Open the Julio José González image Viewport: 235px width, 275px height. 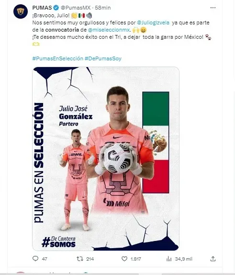click(106, 159)
